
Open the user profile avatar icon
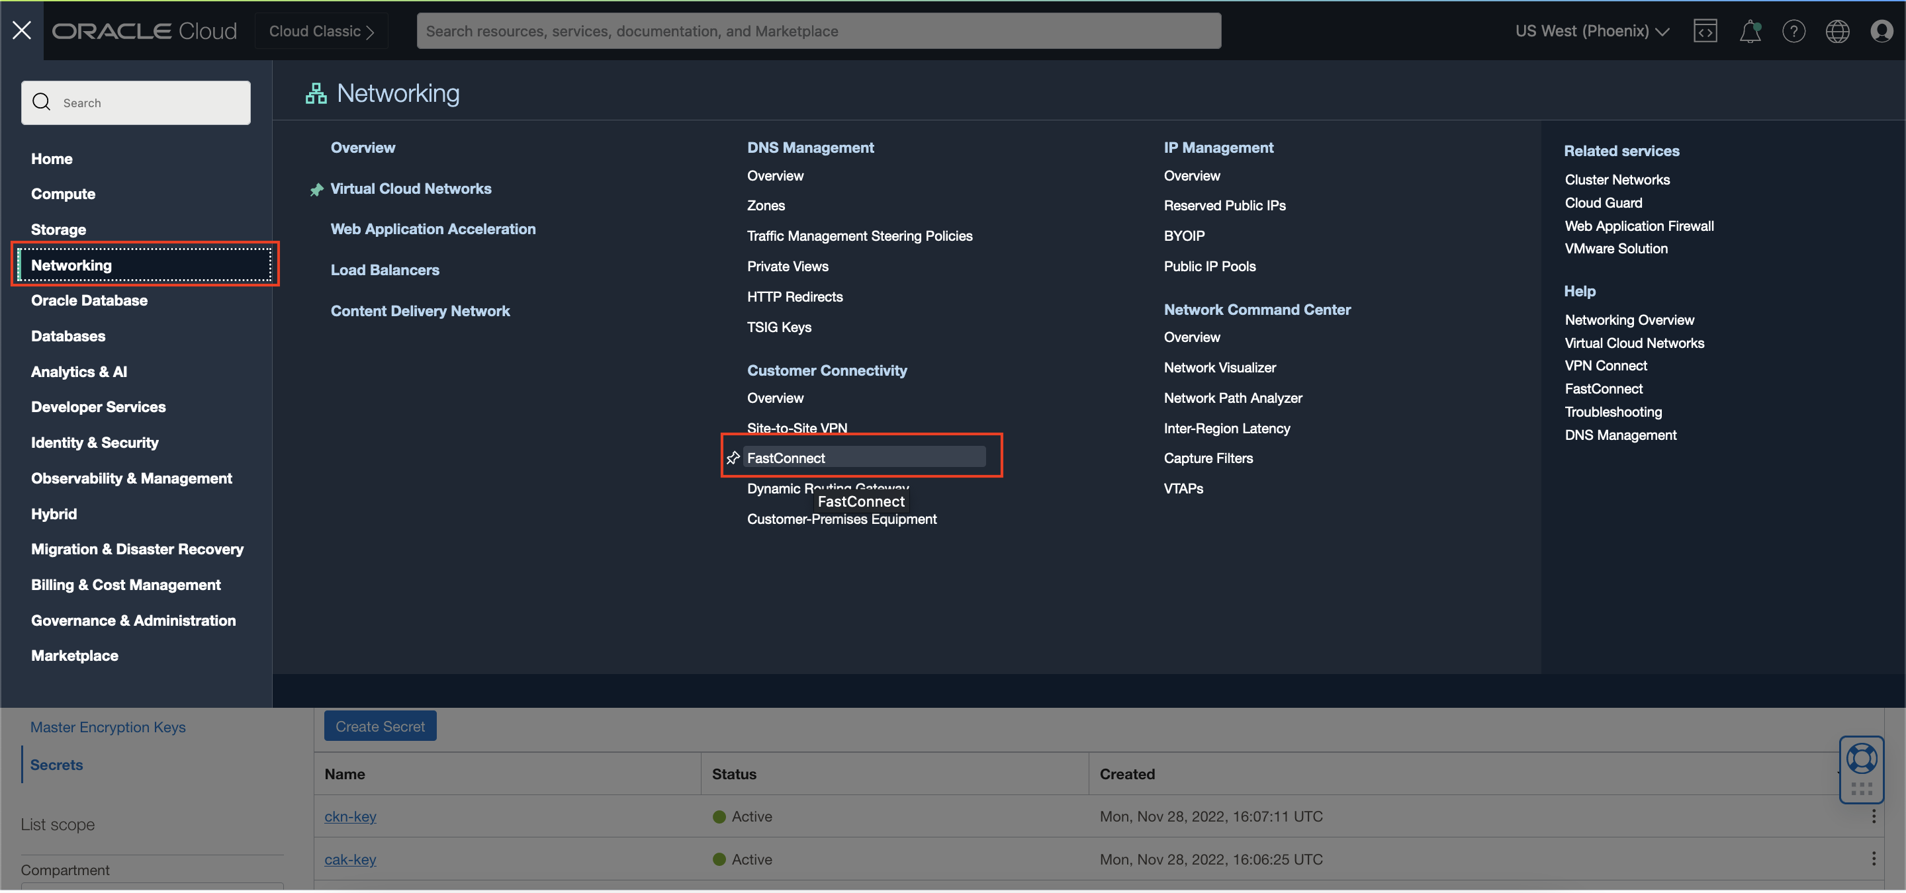[1881, 31]
